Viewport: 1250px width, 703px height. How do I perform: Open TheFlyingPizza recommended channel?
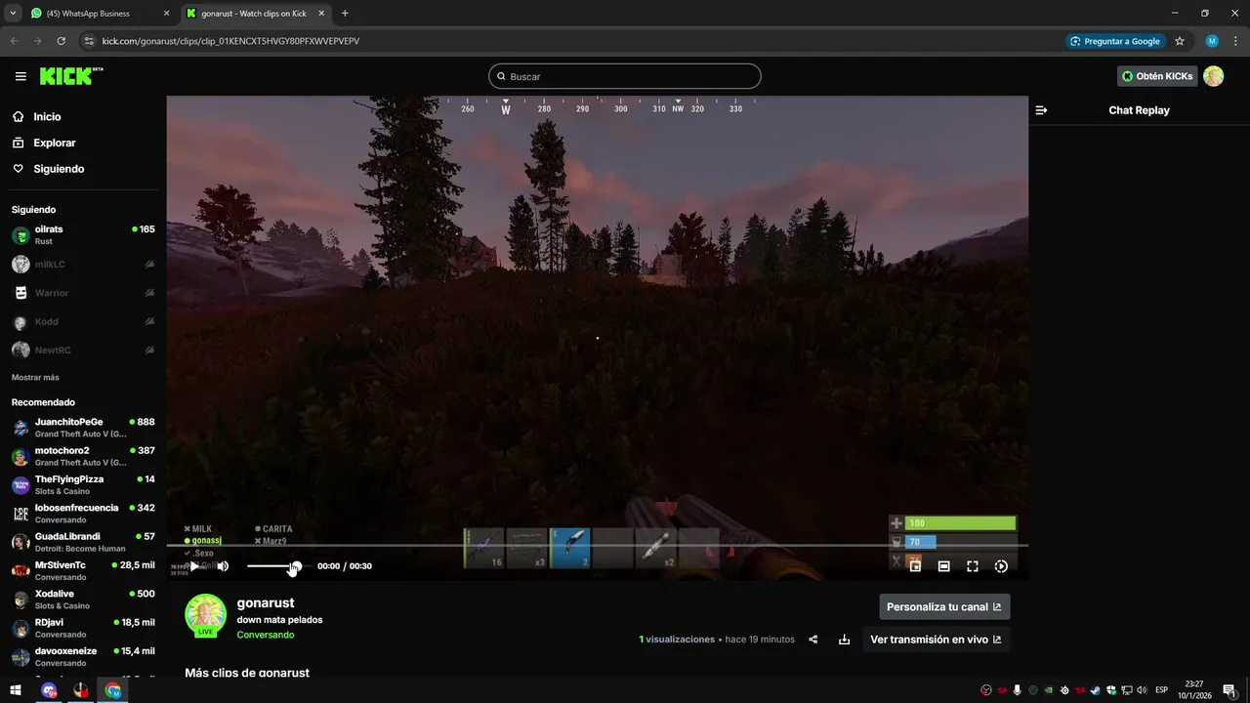pos(83,484)
